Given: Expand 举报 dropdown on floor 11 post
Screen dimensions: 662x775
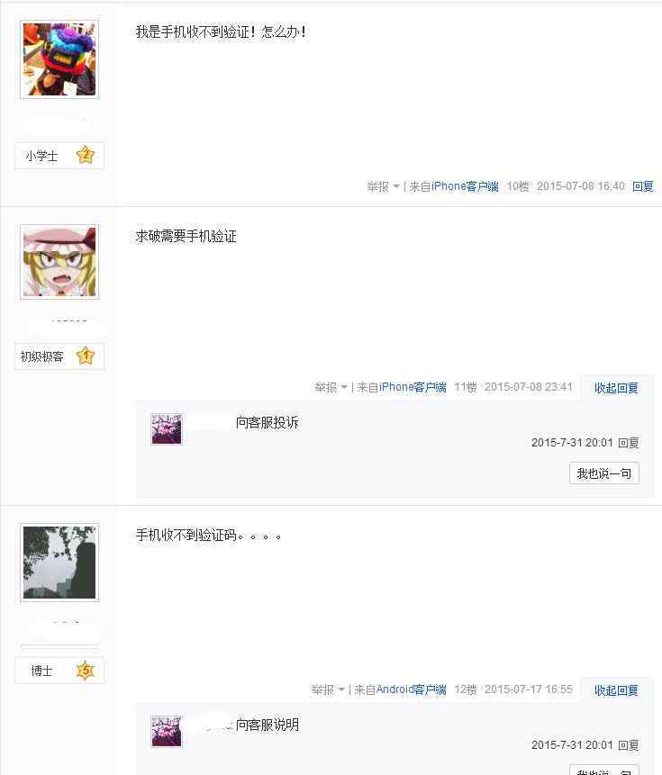Looking at the screenshot, I should [x=331, y=387].
